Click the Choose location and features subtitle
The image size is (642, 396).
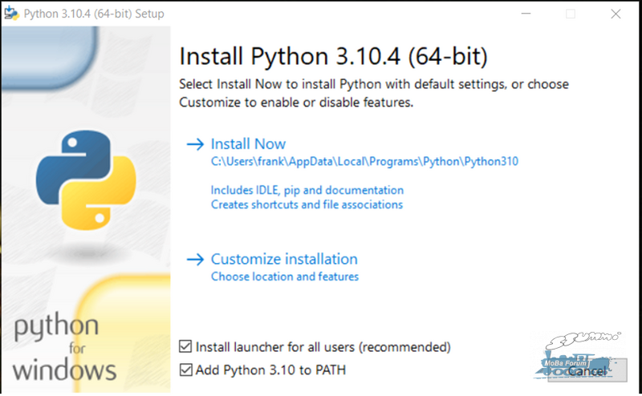click(285, 277)
